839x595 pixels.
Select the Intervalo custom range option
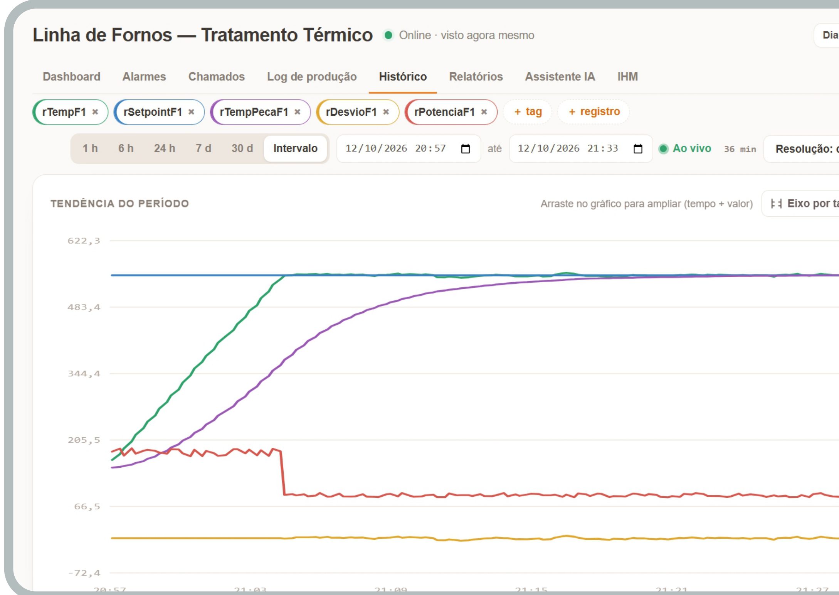(295, 148)
